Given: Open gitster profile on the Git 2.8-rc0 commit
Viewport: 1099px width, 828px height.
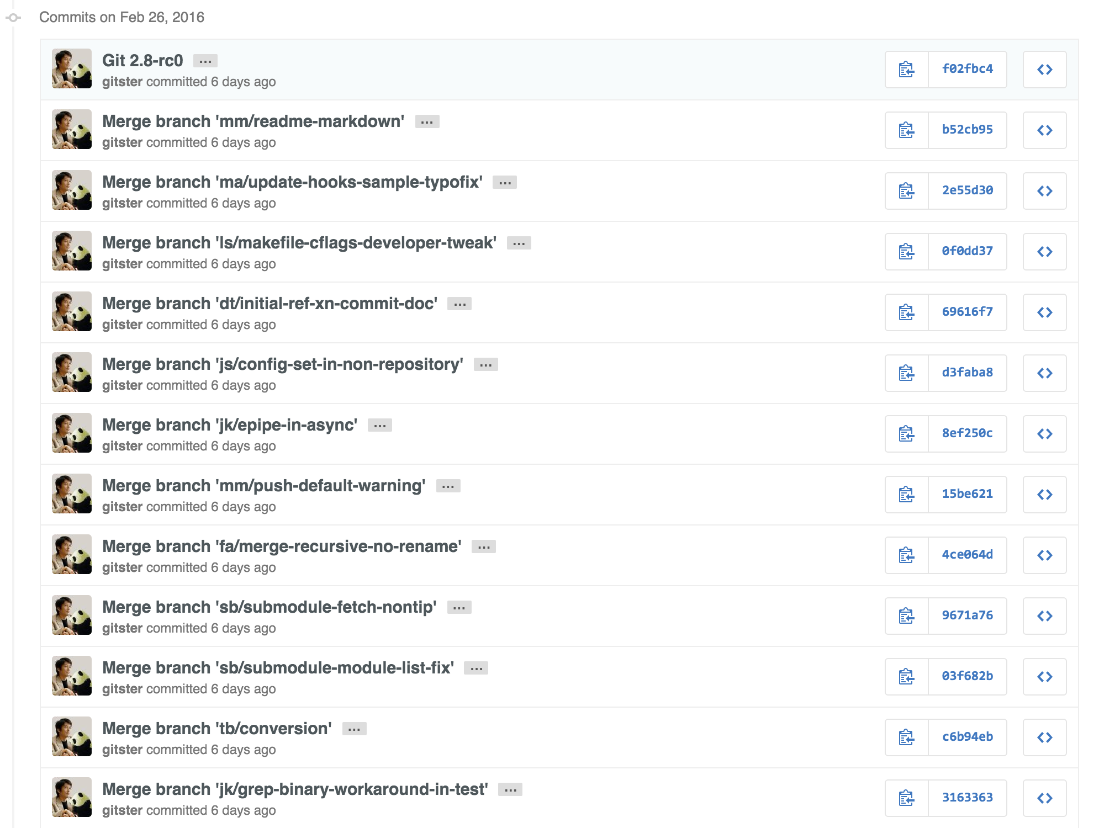Looking at the screenshot, I should point(123,82).
